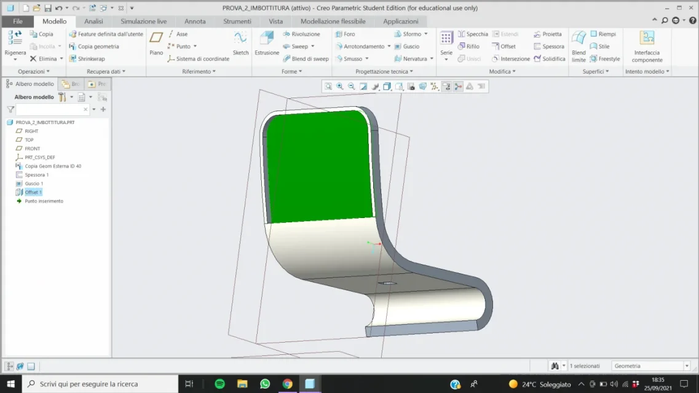Click the model tree search field
This screenshot has width=699, height=393.
pyautogui.click(x=53, y=109)
